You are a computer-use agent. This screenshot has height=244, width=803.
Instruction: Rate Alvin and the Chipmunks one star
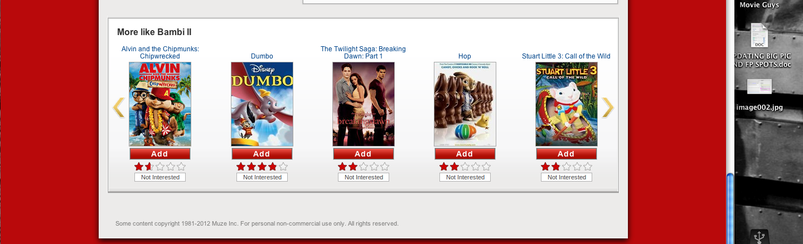tap(139, 167)
